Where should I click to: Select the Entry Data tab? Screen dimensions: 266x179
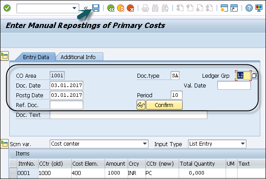coord(35,57)
